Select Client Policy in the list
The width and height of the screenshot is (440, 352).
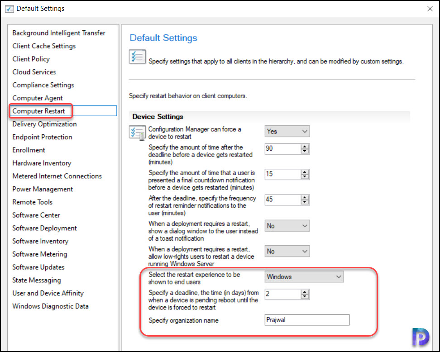[x=31, y=59]
